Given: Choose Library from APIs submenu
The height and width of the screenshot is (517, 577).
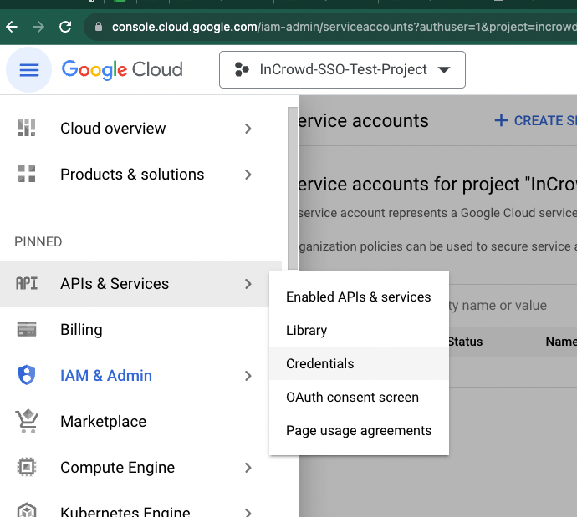Looking at the screenshot, I should click(359, 331).
